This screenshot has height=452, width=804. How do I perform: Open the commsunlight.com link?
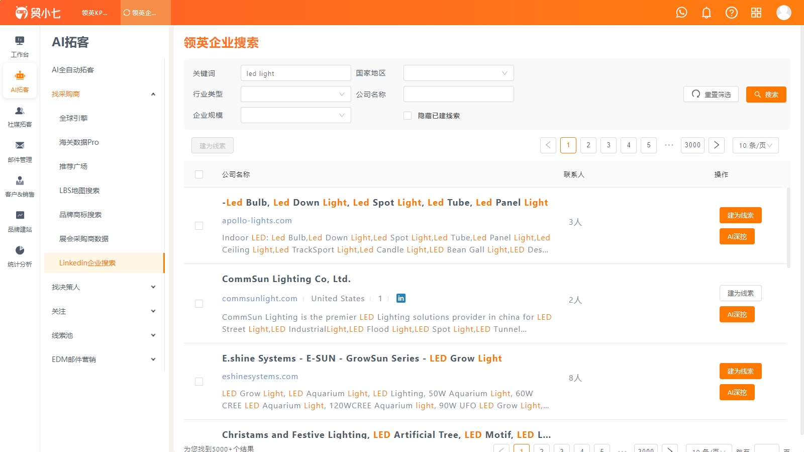point(260,299)
